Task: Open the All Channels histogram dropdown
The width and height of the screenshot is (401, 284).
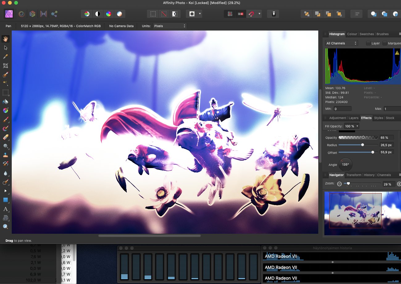Action: pyautogui.click(x=341, y=43)
